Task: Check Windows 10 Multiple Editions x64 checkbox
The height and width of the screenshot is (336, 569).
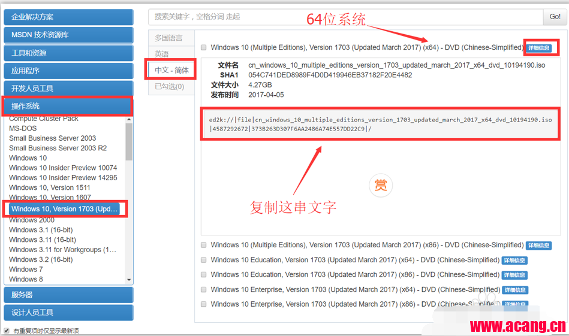Action: pyautogui.click(x=204, y=47)
